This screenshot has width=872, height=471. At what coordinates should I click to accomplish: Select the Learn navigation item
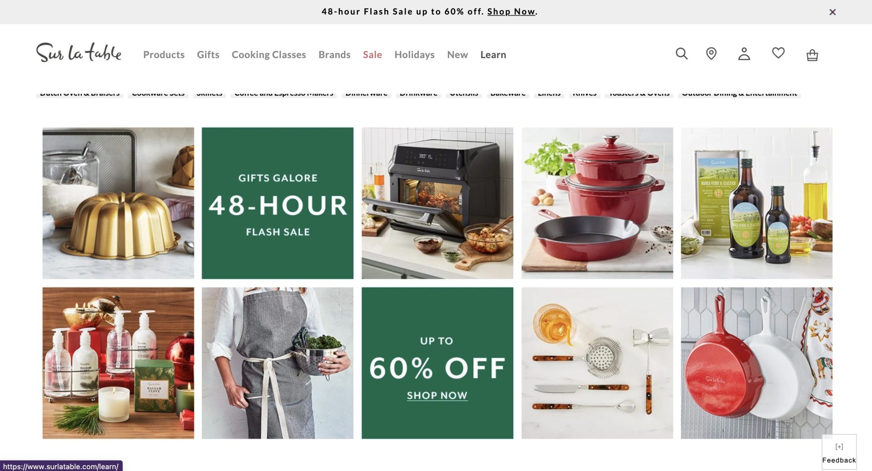493,55
